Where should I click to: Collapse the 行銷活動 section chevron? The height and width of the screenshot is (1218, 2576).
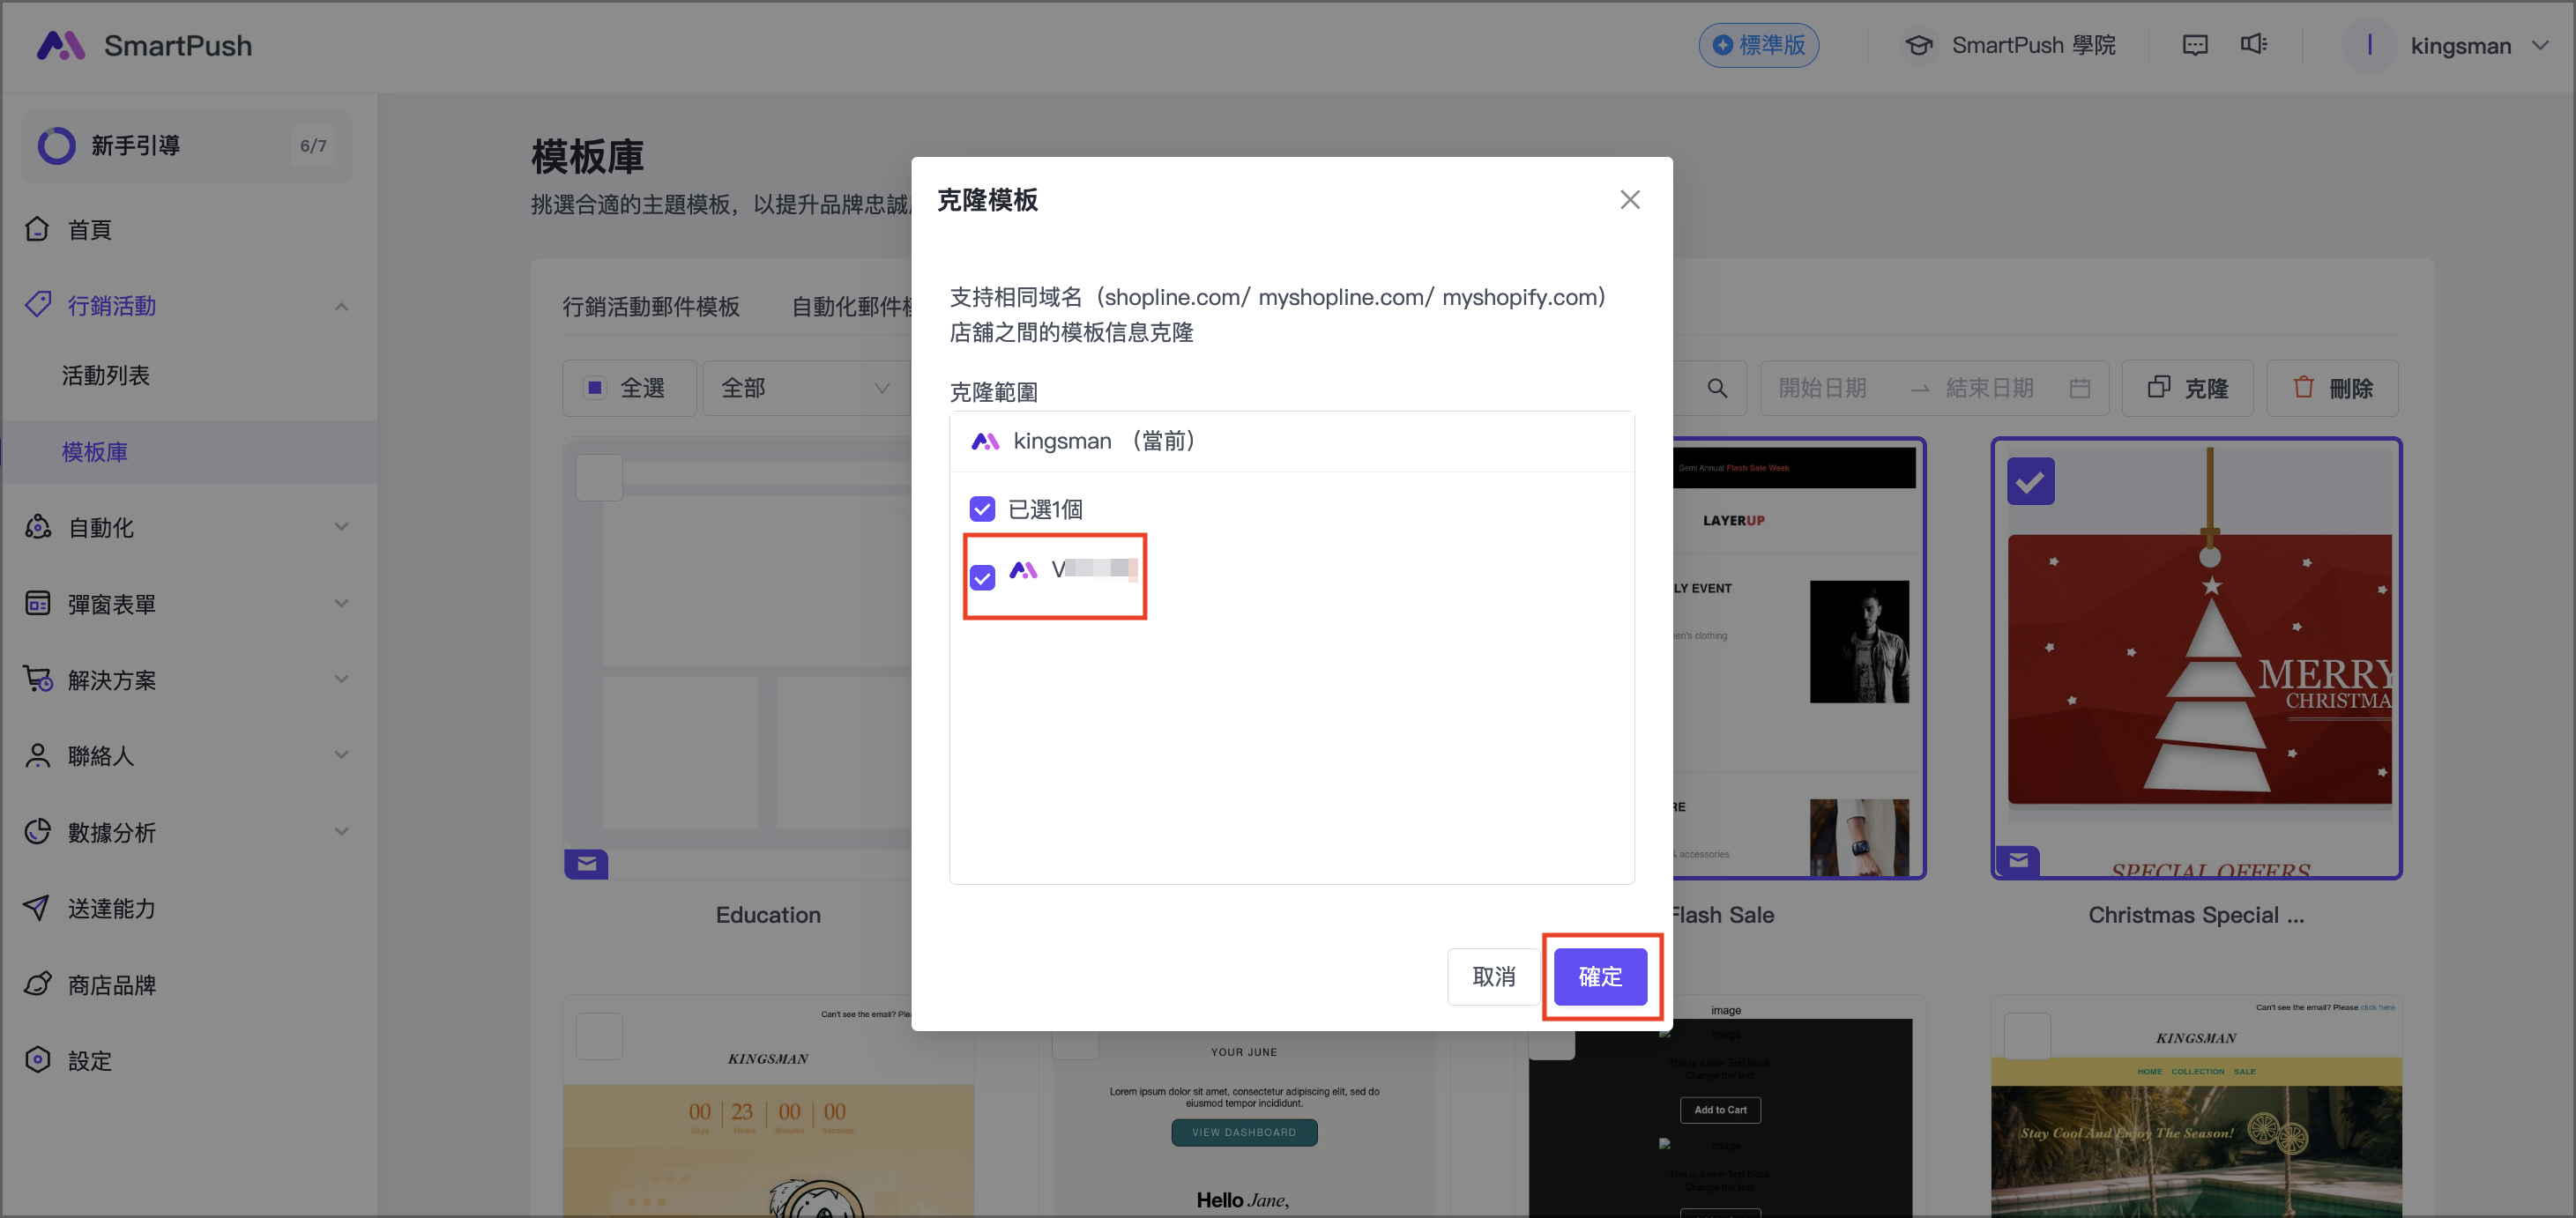tap(342, 306)
